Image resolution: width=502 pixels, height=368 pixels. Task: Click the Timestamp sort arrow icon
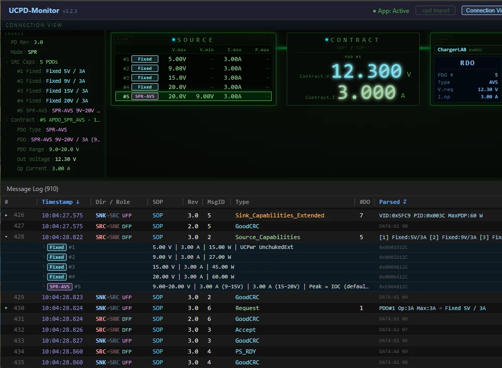tap(78, 202)
